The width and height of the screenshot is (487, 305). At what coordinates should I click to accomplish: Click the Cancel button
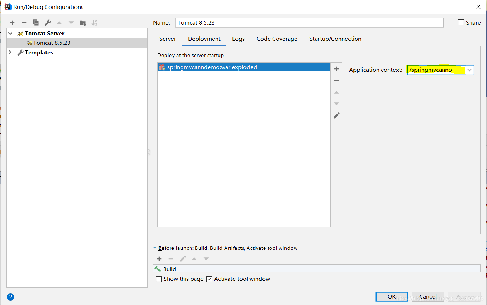[x=428, y=297]
